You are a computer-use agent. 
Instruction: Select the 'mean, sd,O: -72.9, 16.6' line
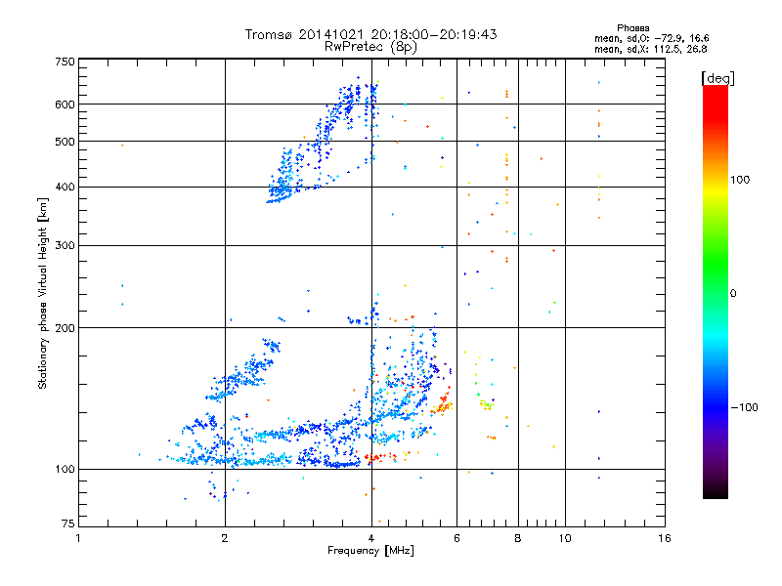tap(651, 38)
